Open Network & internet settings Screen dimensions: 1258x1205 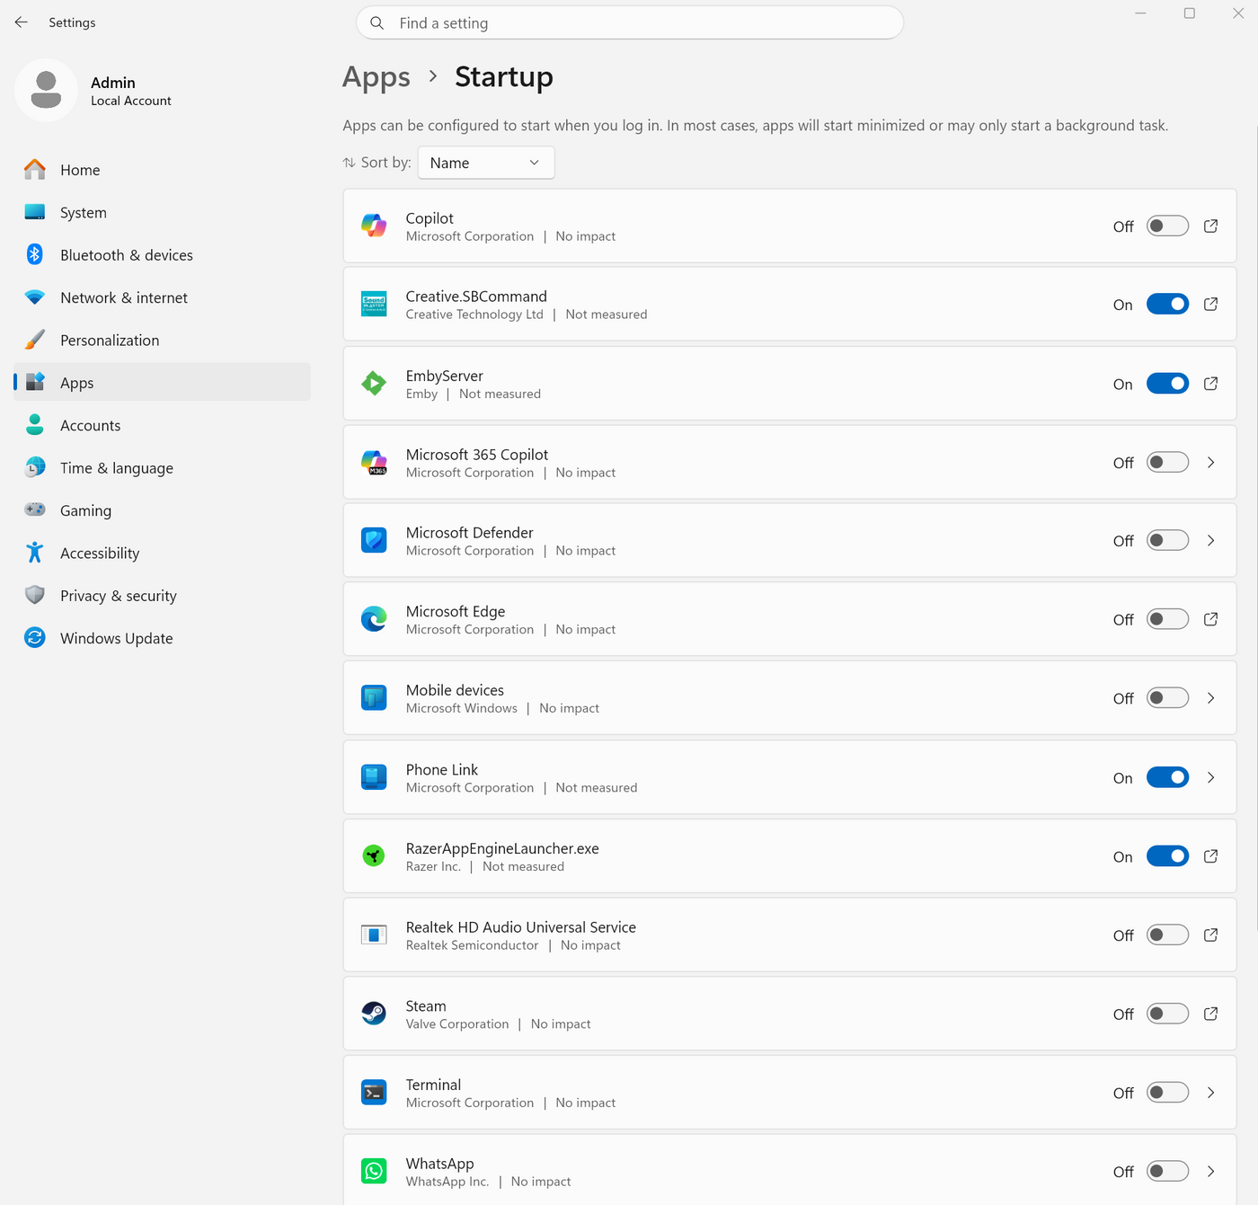click(x=162, y=297)
